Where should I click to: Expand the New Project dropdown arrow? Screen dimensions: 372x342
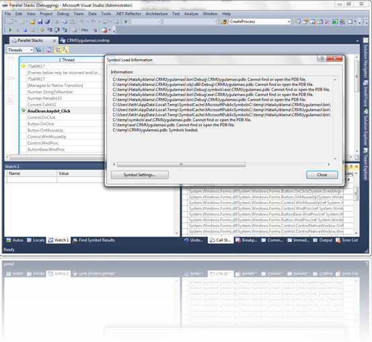point(15,22)
